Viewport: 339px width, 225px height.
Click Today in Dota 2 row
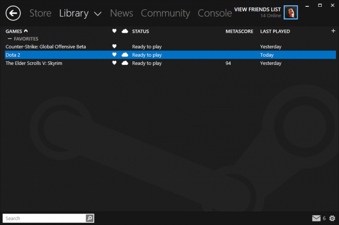267,55
